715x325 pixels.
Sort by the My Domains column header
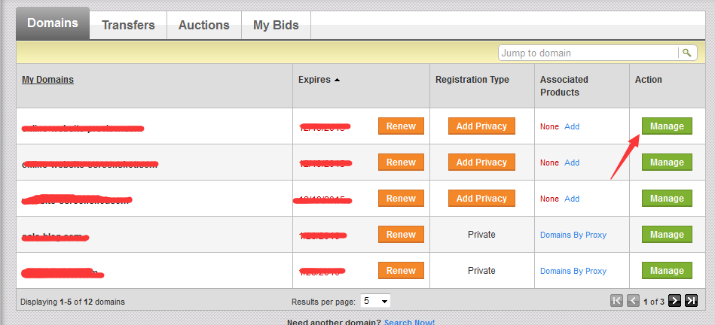point(48,80)
